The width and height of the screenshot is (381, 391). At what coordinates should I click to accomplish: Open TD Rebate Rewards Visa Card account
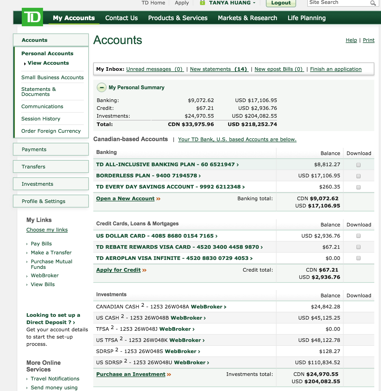179,247
